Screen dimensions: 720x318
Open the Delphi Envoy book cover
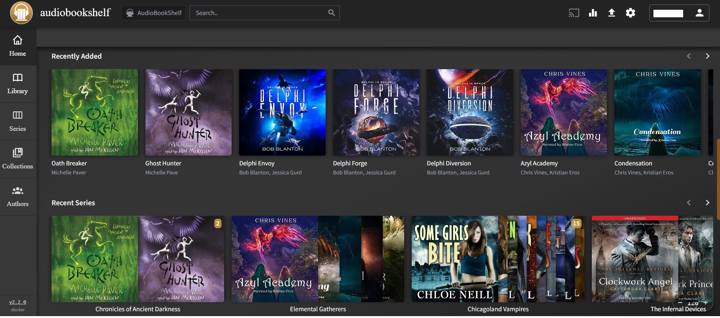282,112
